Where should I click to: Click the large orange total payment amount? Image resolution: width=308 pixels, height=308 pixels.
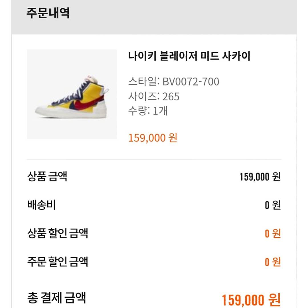click(251, 299)
